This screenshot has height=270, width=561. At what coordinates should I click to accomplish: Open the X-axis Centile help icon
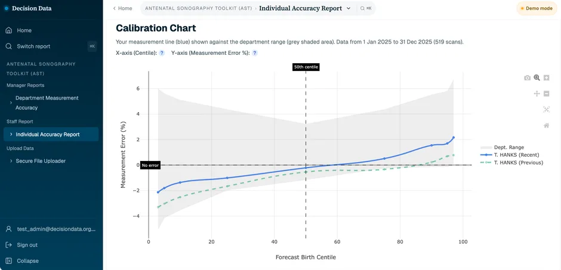click(x=162, y=53)
